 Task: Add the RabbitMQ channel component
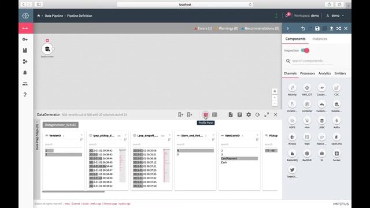(x=292, y=154)
